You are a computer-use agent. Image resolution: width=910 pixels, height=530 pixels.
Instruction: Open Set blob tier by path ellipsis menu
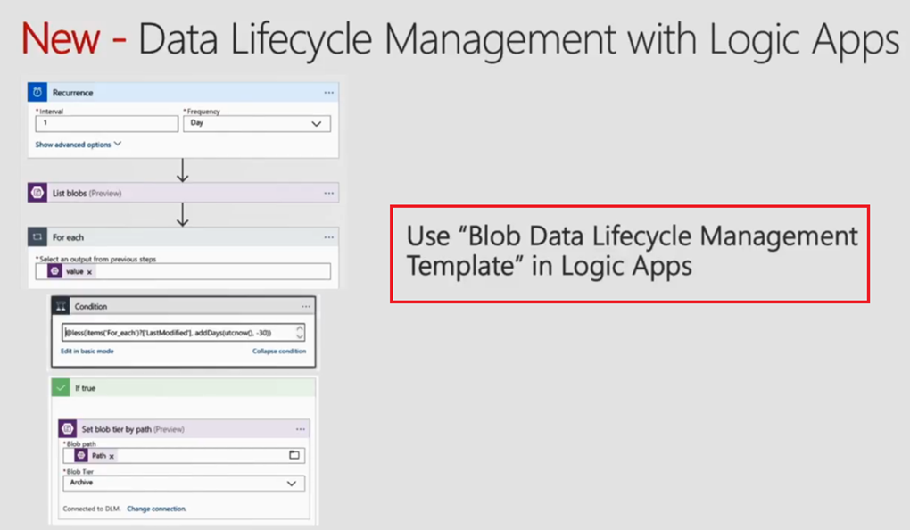301,429
